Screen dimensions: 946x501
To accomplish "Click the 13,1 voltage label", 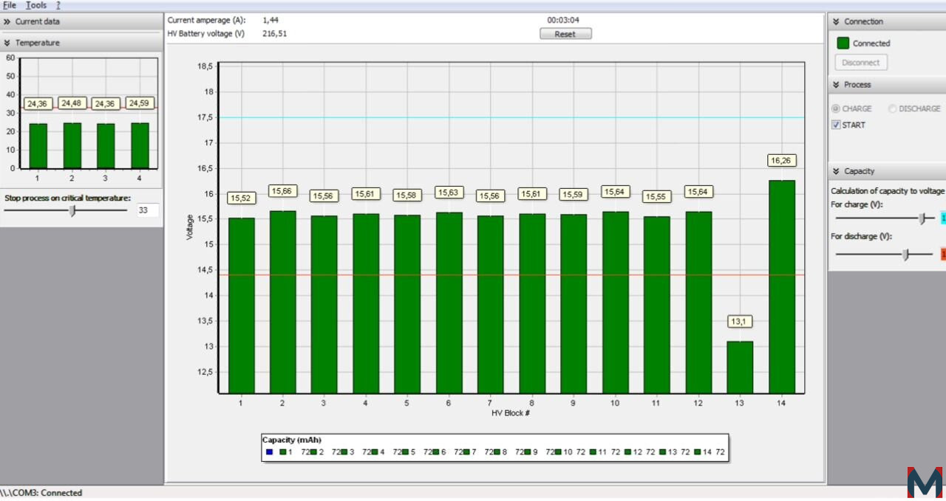I will [740, 322].
